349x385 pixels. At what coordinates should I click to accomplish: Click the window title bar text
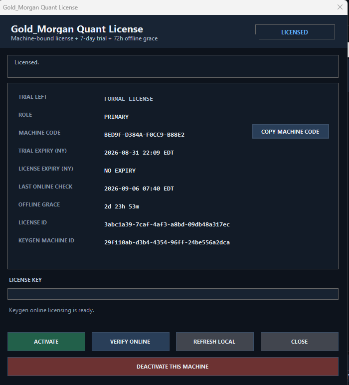(40, 7)
